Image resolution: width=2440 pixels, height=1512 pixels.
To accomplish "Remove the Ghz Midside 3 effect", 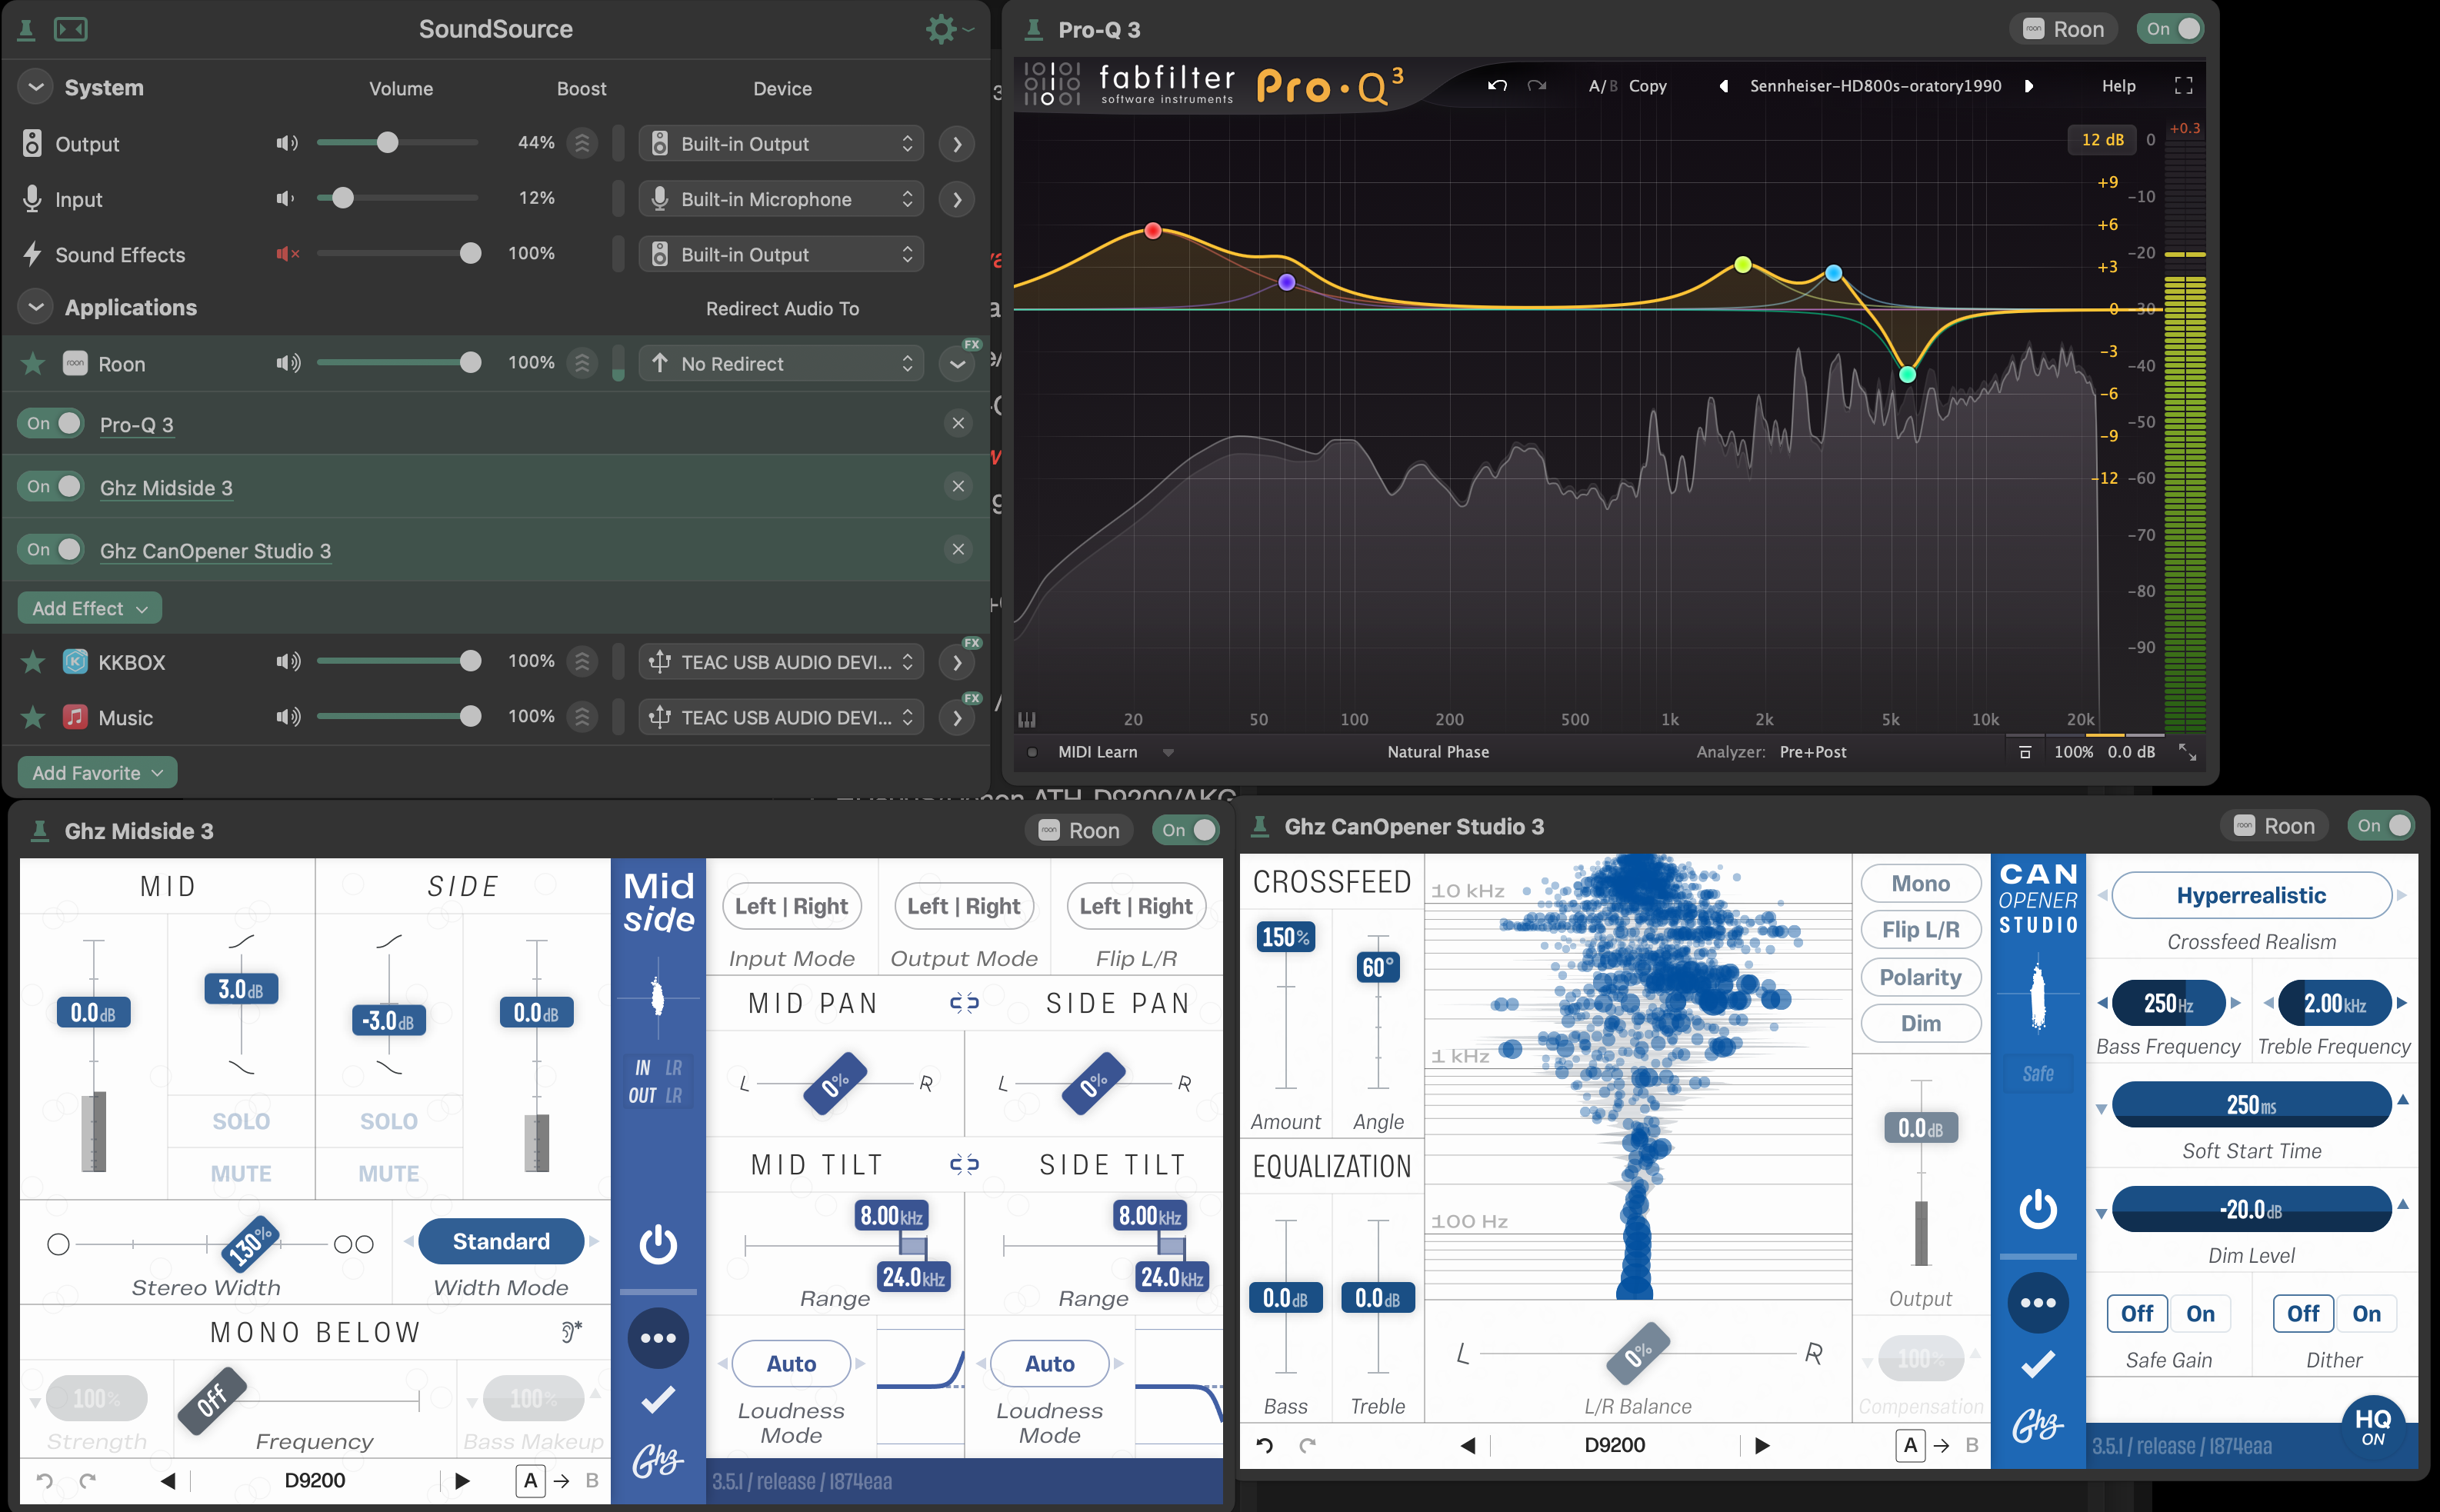I will pos(958,486).
